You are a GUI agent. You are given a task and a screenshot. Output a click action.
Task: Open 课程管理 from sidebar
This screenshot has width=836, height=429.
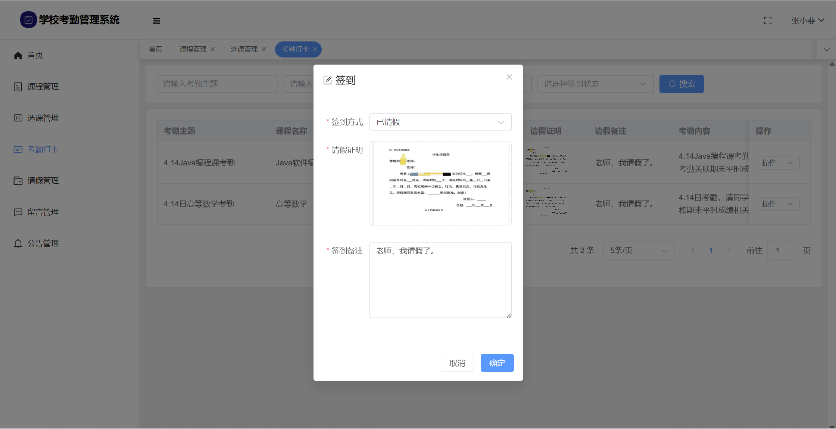[43, 87]
